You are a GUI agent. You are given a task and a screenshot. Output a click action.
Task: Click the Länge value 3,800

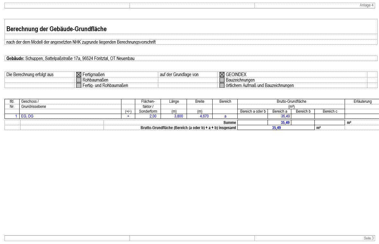pyautogui.click(x=174, y=116)
